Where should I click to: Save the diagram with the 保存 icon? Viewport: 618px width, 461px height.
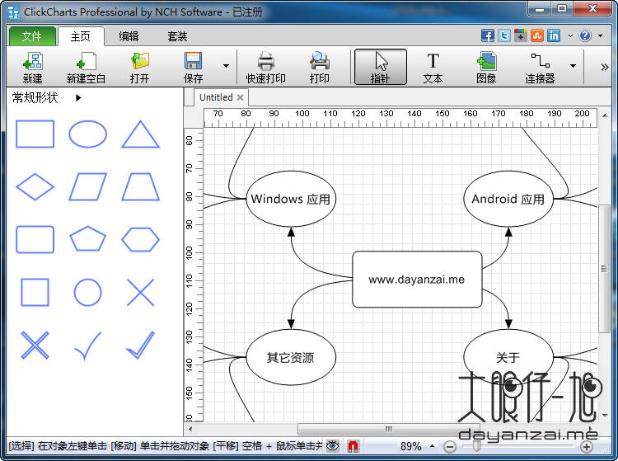coord(193,68)
